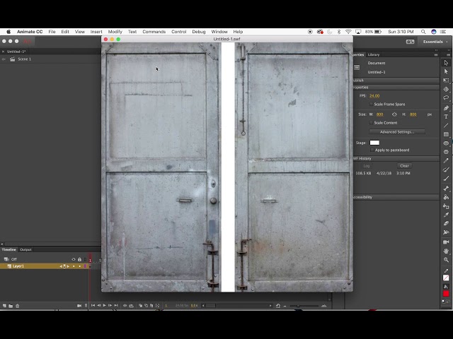Toggle Layer1 lock dot
Image resolution: width=453 pixels, height=339 pixels.
[80, 266]
